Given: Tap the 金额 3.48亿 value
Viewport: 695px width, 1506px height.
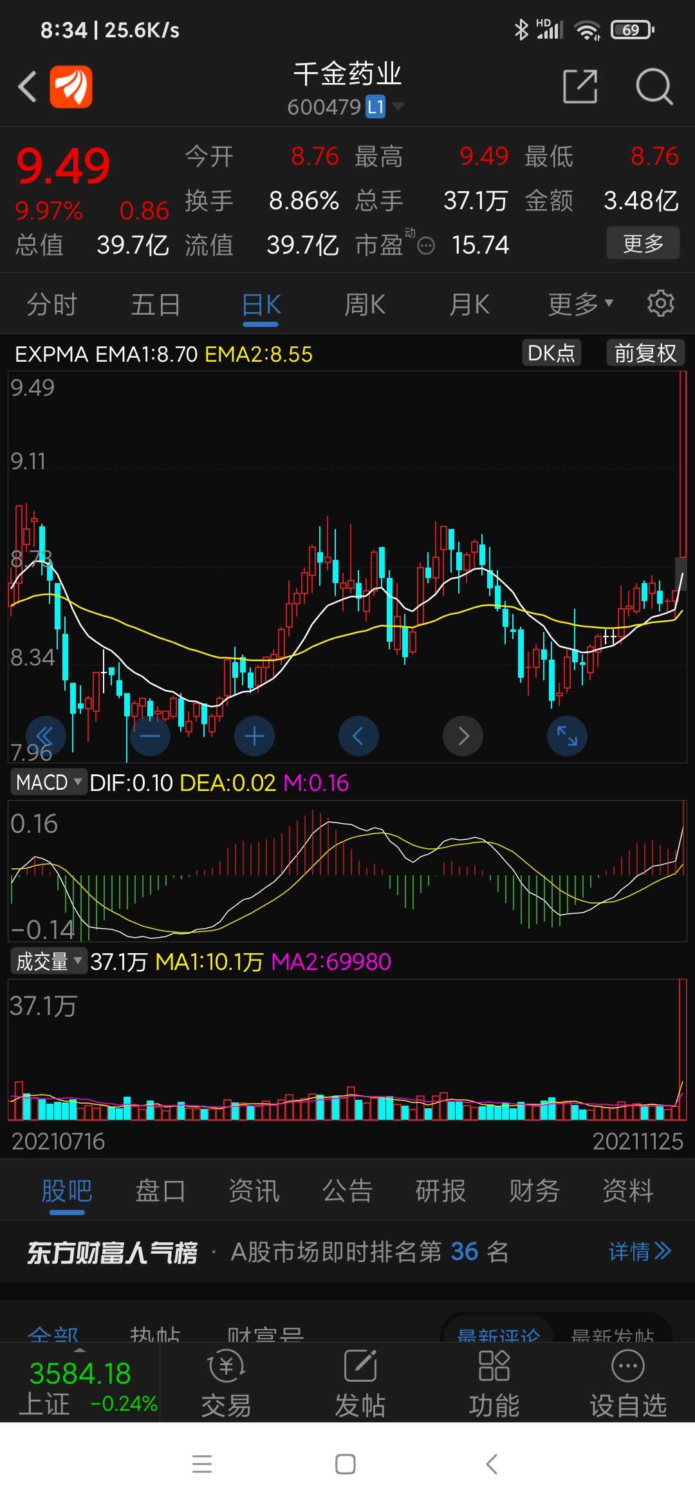Looking at the screenshot, I should 641,201.
